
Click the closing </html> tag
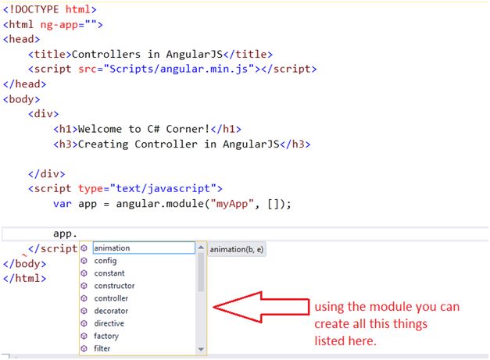pos(25,278)
